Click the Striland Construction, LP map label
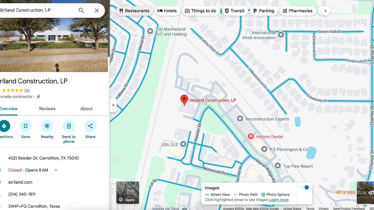The height and width of the screenshot is (210, 374). [213, 100]
